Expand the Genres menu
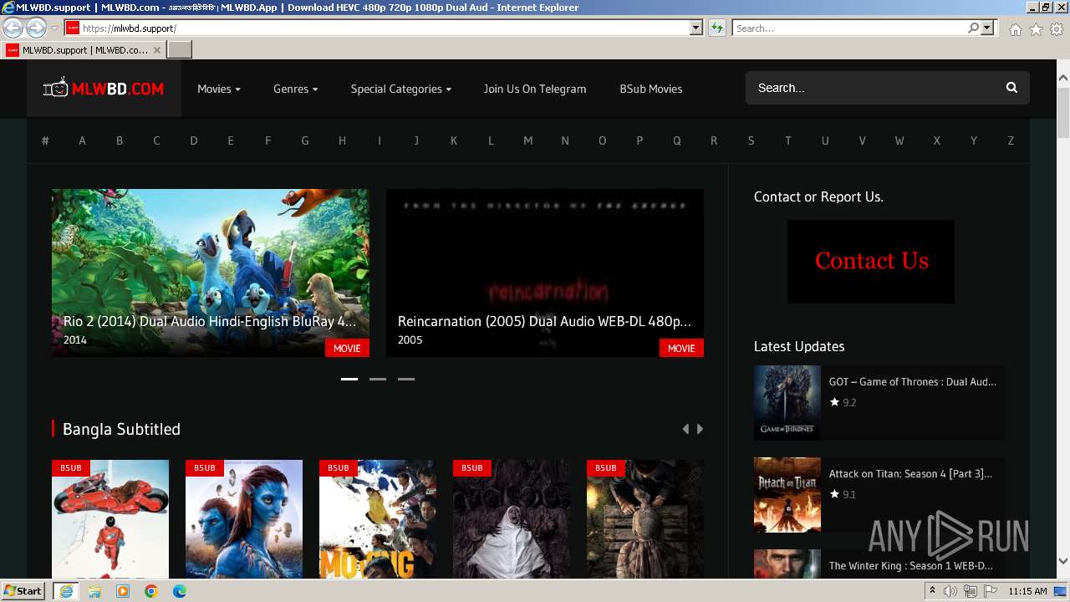Image resolution: width=1070 pixels, height=602 pixels. pos(295,89)
